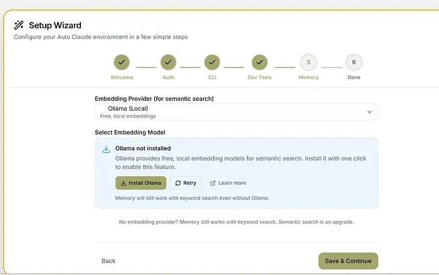The width and height of the screenshot is (439, 275).
Task: Open the Embedding Provider dropdown
Action: [x=236, y=112]
